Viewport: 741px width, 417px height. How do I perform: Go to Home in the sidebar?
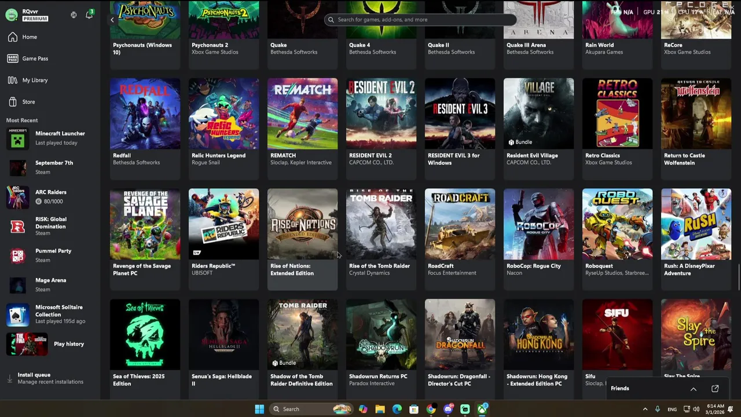click(50, 37)
